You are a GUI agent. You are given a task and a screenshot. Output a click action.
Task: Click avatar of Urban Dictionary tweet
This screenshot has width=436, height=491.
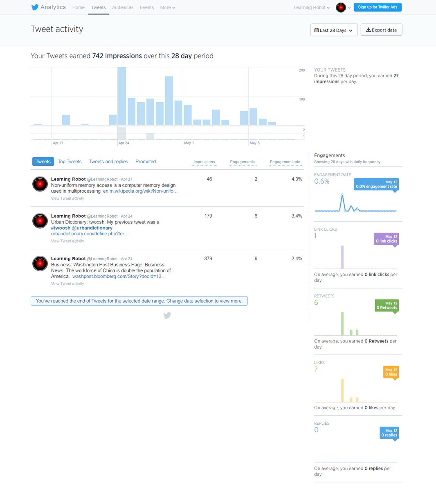(40, 221)
